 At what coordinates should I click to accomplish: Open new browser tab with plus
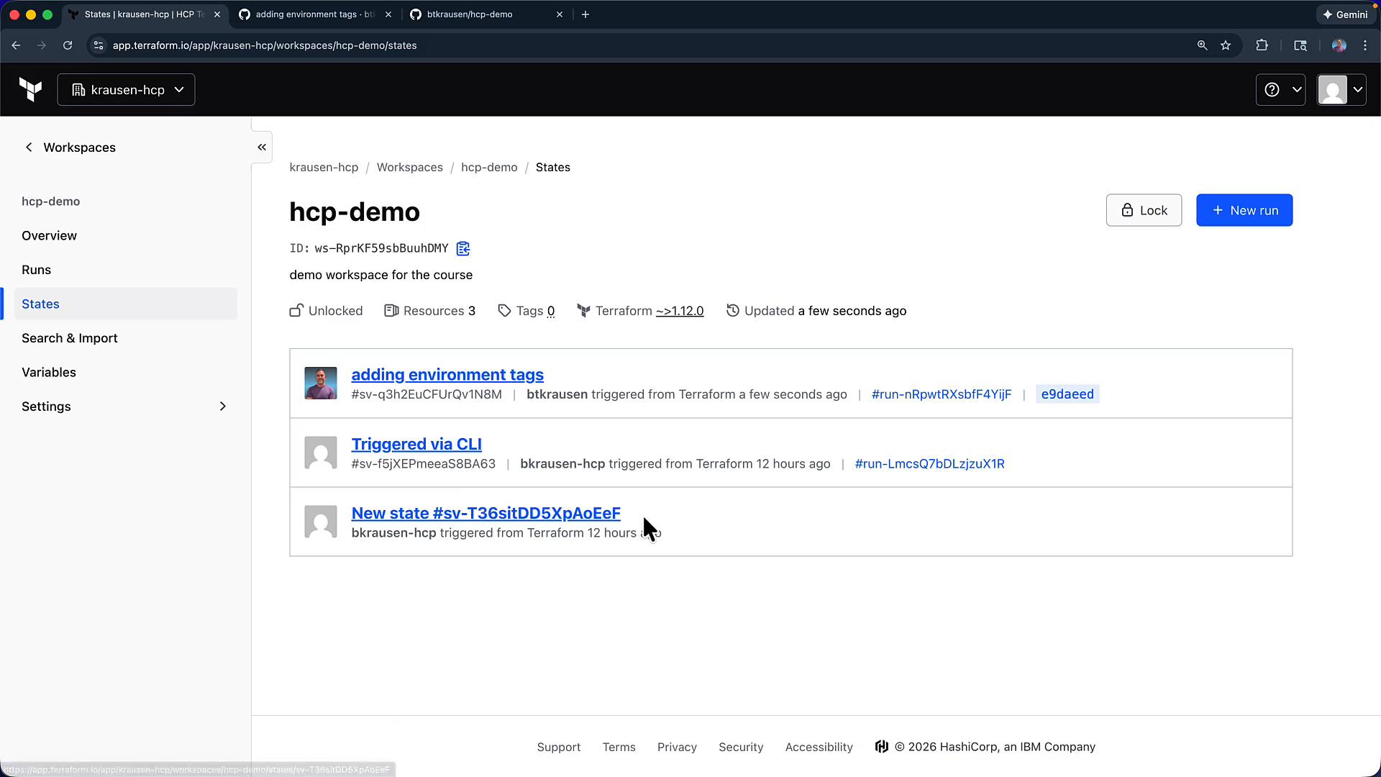[x=585, y=14]
